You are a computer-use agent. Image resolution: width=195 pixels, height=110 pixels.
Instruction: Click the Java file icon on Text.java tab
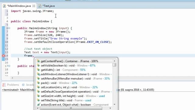pyautogui.click(x=40, y=6)
